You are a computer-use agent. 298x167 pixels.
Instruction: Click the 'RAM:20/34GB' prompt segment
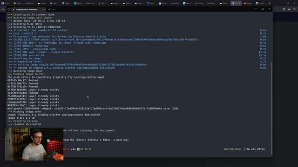[232, 149]
